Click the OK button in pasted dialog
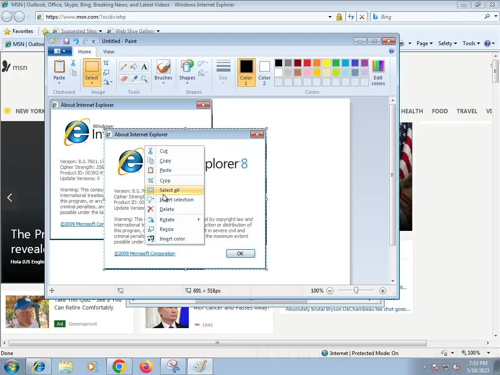The width and height of the screenshot is (500, 375). pyautogui.click(x=240, y=253)
